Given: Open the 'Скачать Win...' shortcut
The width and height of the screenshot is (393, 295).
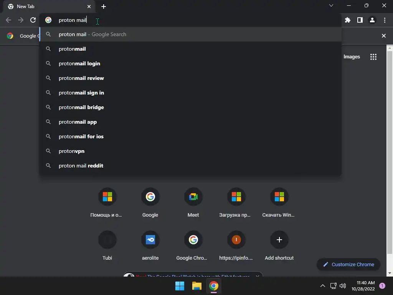Looking at the screenshot, I should [279, 203].
